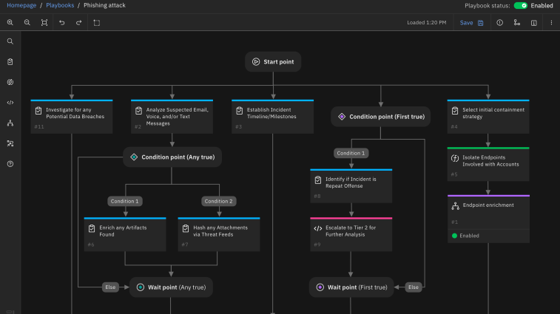Show playbook information from the toolbar
The width and height of the screenshot is (560, 314).
pos(500,23)
